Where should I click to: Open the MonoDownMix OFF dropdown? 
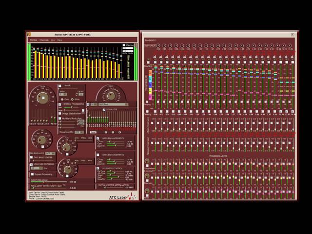click(x=79, y=132)
